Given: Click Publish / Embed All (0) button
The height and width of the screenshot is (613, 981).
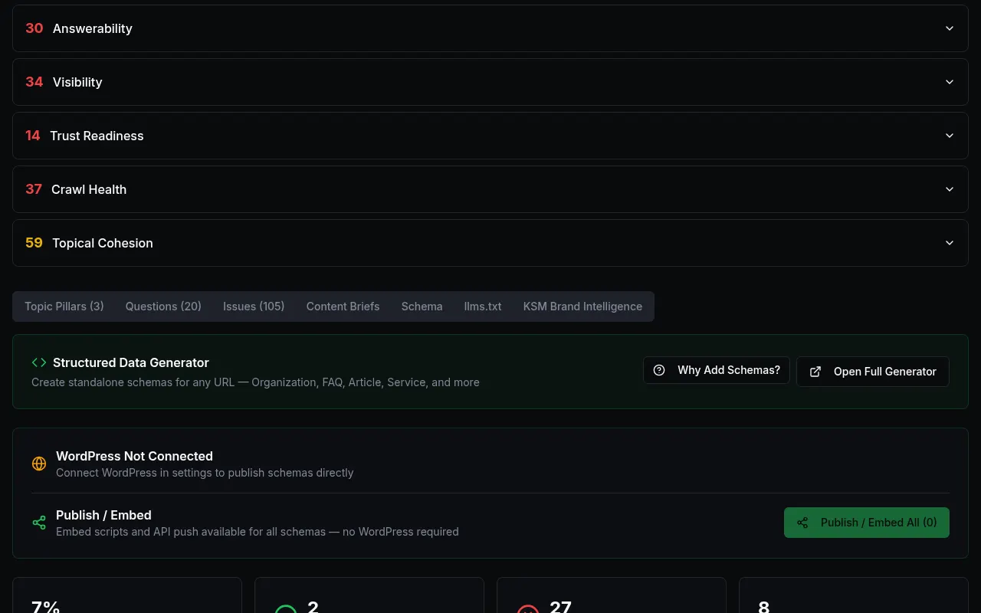Looking at the screenshot, I should [867, 523].
